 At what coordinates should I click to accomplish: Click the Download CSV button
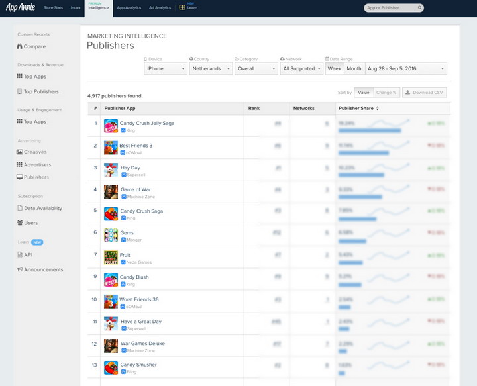(425, 93)
